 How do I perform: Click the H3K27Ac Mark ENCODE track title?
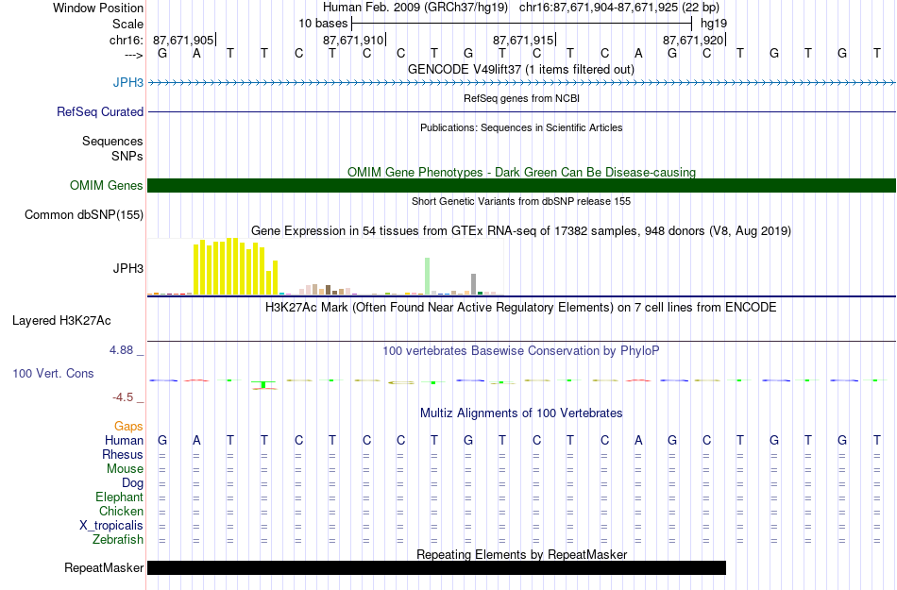pyautogui.click(x=521, y=308)
